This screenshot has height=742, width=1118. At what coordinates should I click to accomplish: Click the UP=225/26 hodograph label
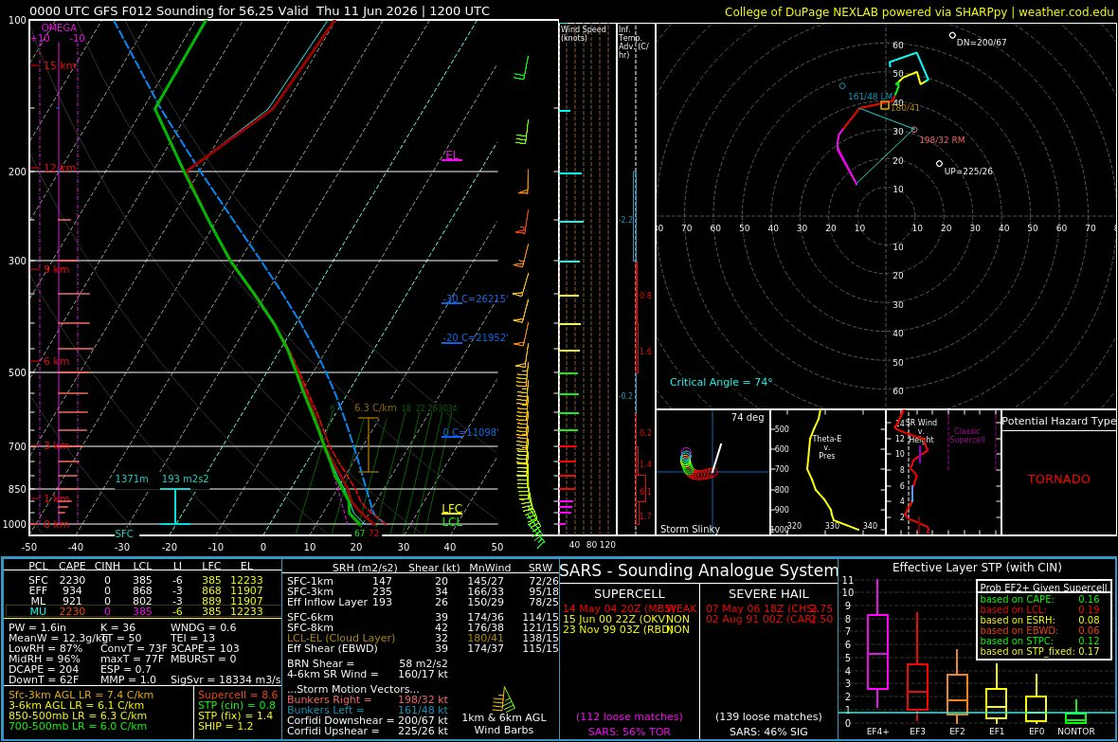tap(968, 172)
